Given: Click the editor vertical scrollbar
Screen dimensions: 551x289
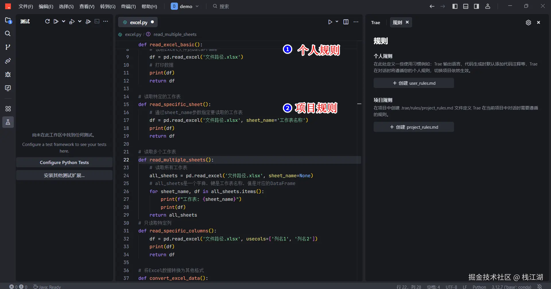Looking at the screenshot, I should (x=359, y=161).
